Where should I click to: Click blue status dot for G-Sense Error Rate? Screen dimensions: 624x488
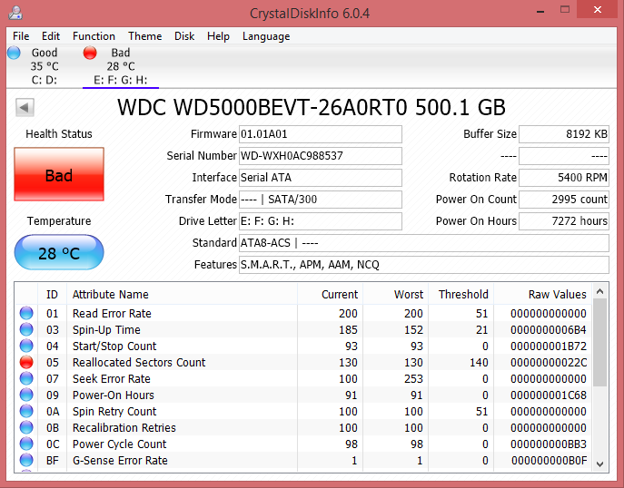(x=26, y=460)
